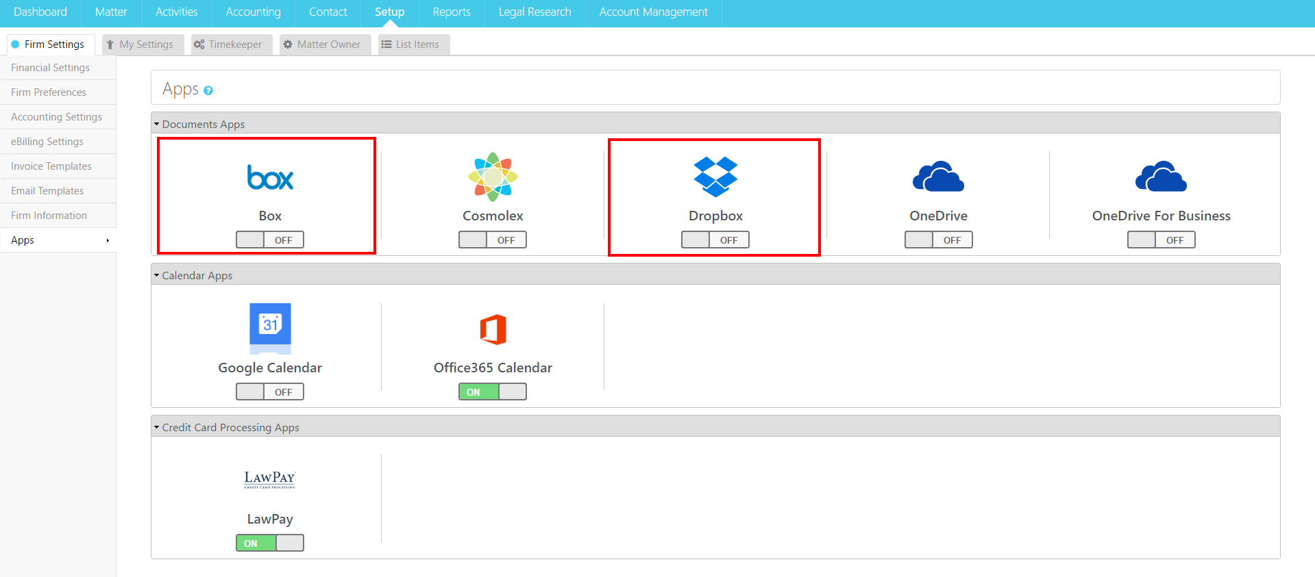Viewport: 1315px width, 577px height.
Task: Click the 'Cosmolex' app name label
Action: tap(493, 216)
